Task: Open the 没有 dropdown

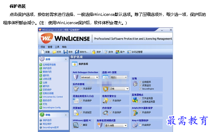Action: [119, 89]
